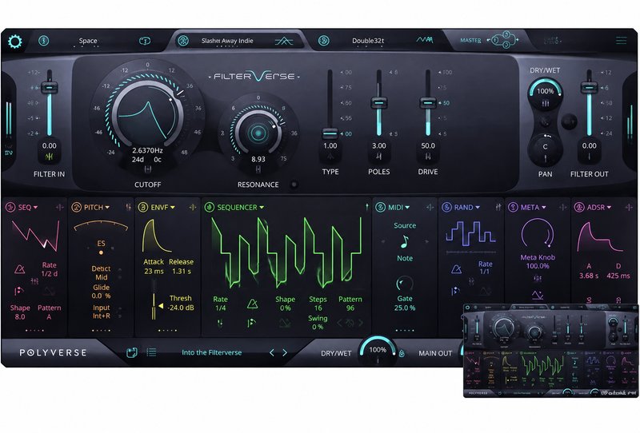
Task: Toggle the modulator 2 PITCH number badge
Action: (76, 207)
